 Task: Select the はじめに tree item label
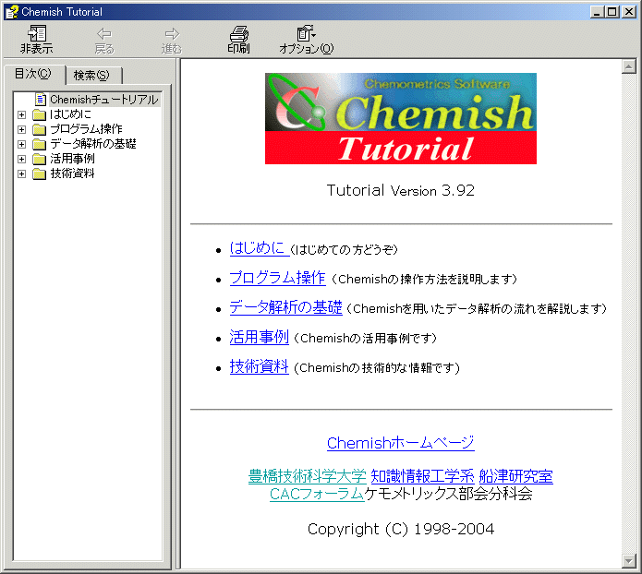(x=70, y=114)
